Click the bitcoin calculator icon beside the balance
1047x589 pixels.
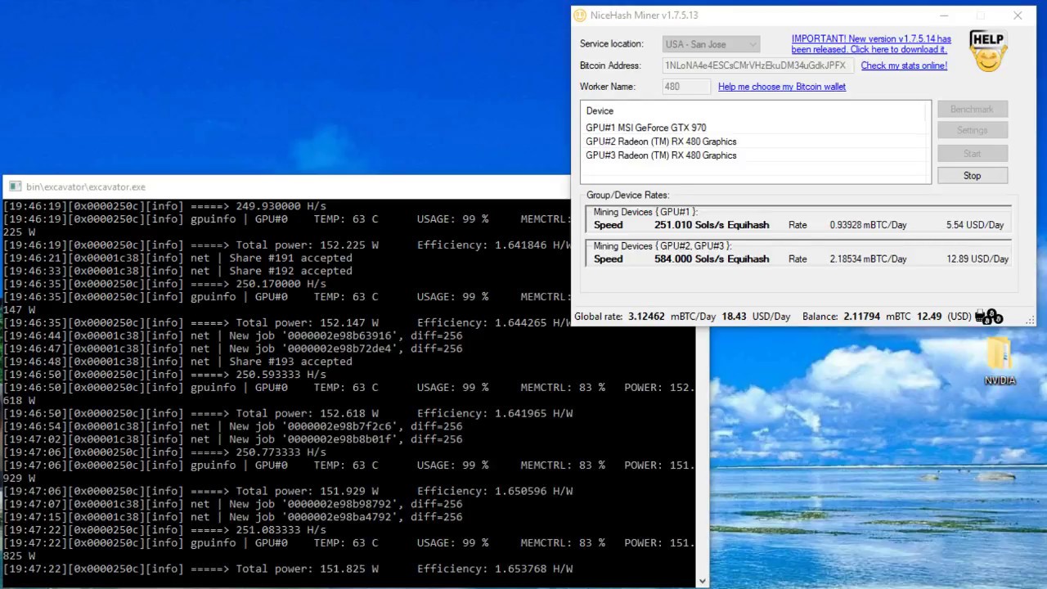990,317
